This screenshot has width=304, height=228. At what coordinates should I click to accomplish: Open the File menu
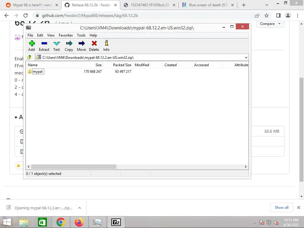(x=30, y=35)
